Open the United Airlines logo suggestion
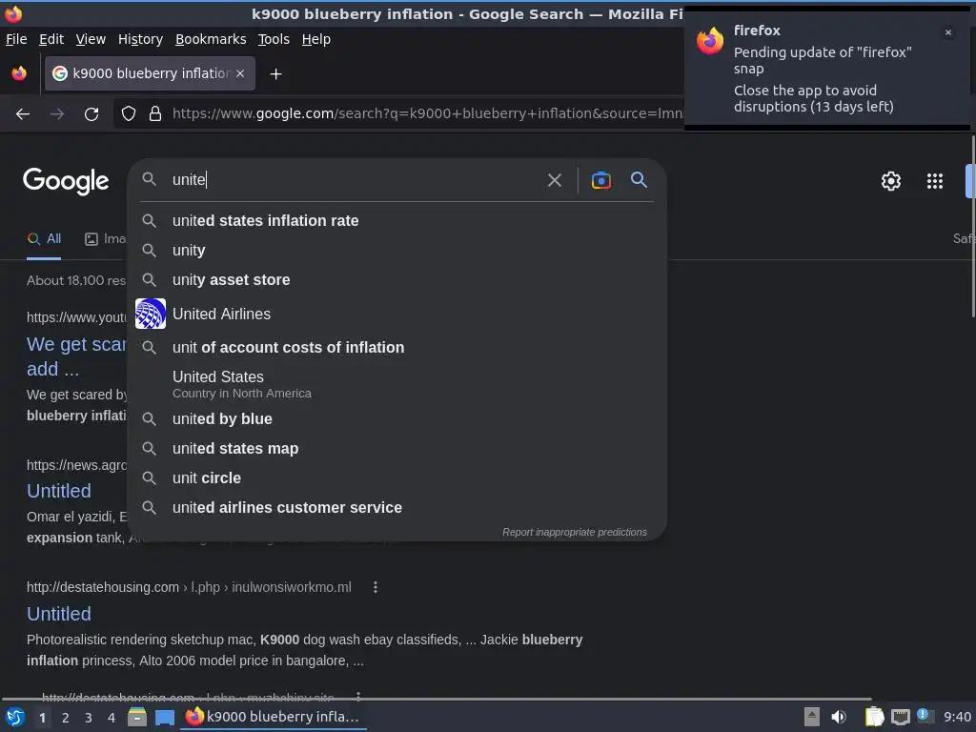Viewport: 976px width, 732px height. click(151, 314)
